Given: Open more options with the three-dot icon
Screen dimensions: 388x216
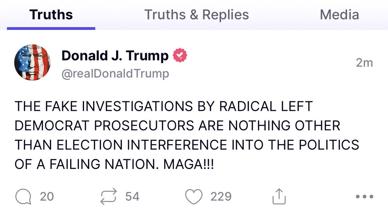Looking at the screenshot, I should (x=364, y=196).
